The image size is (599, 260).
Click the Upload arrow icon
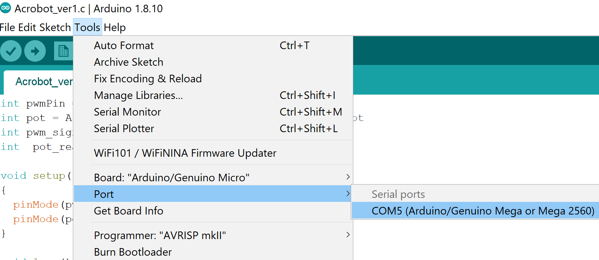coord(35,51)
